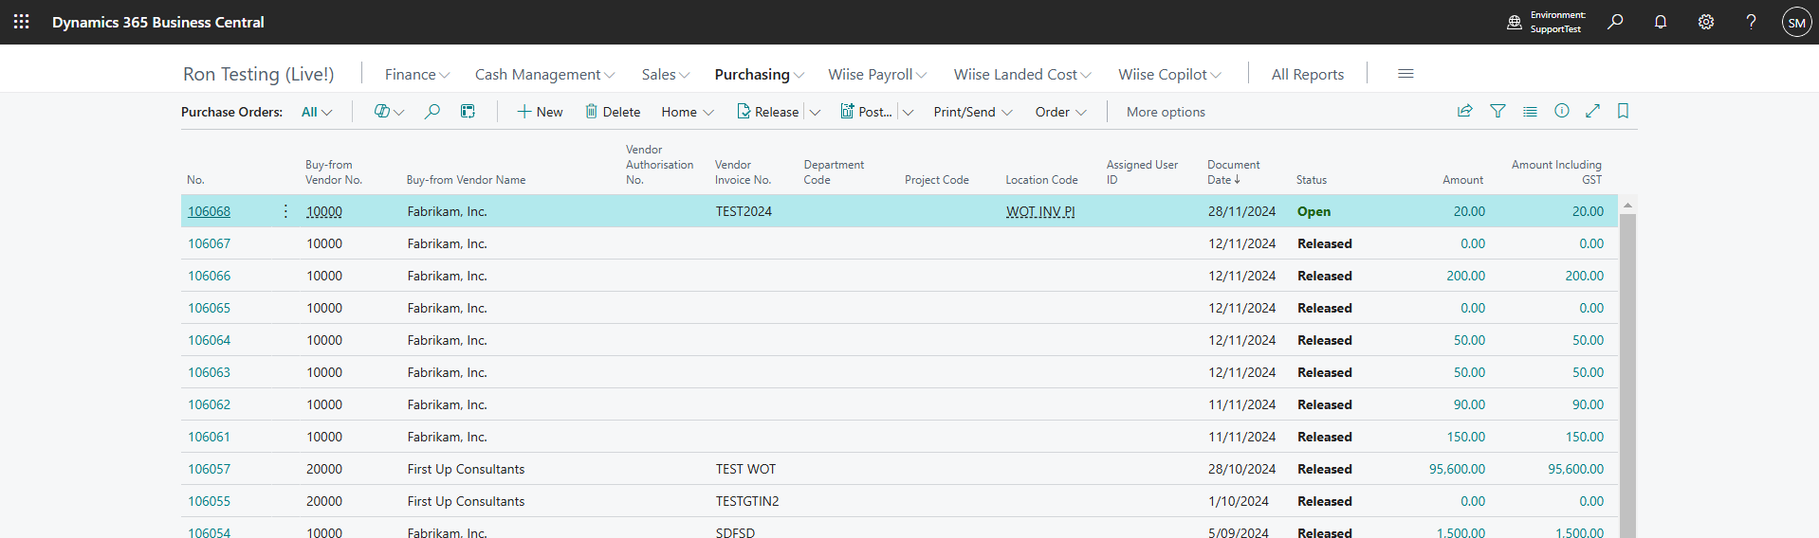The image size is (1819, 538).
Task: Click the Status column header
Action: click(x=1312, y=179)
